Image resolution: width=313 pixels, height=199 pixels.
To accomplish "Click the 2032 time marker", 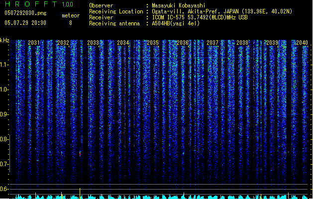I will (63, 43).
